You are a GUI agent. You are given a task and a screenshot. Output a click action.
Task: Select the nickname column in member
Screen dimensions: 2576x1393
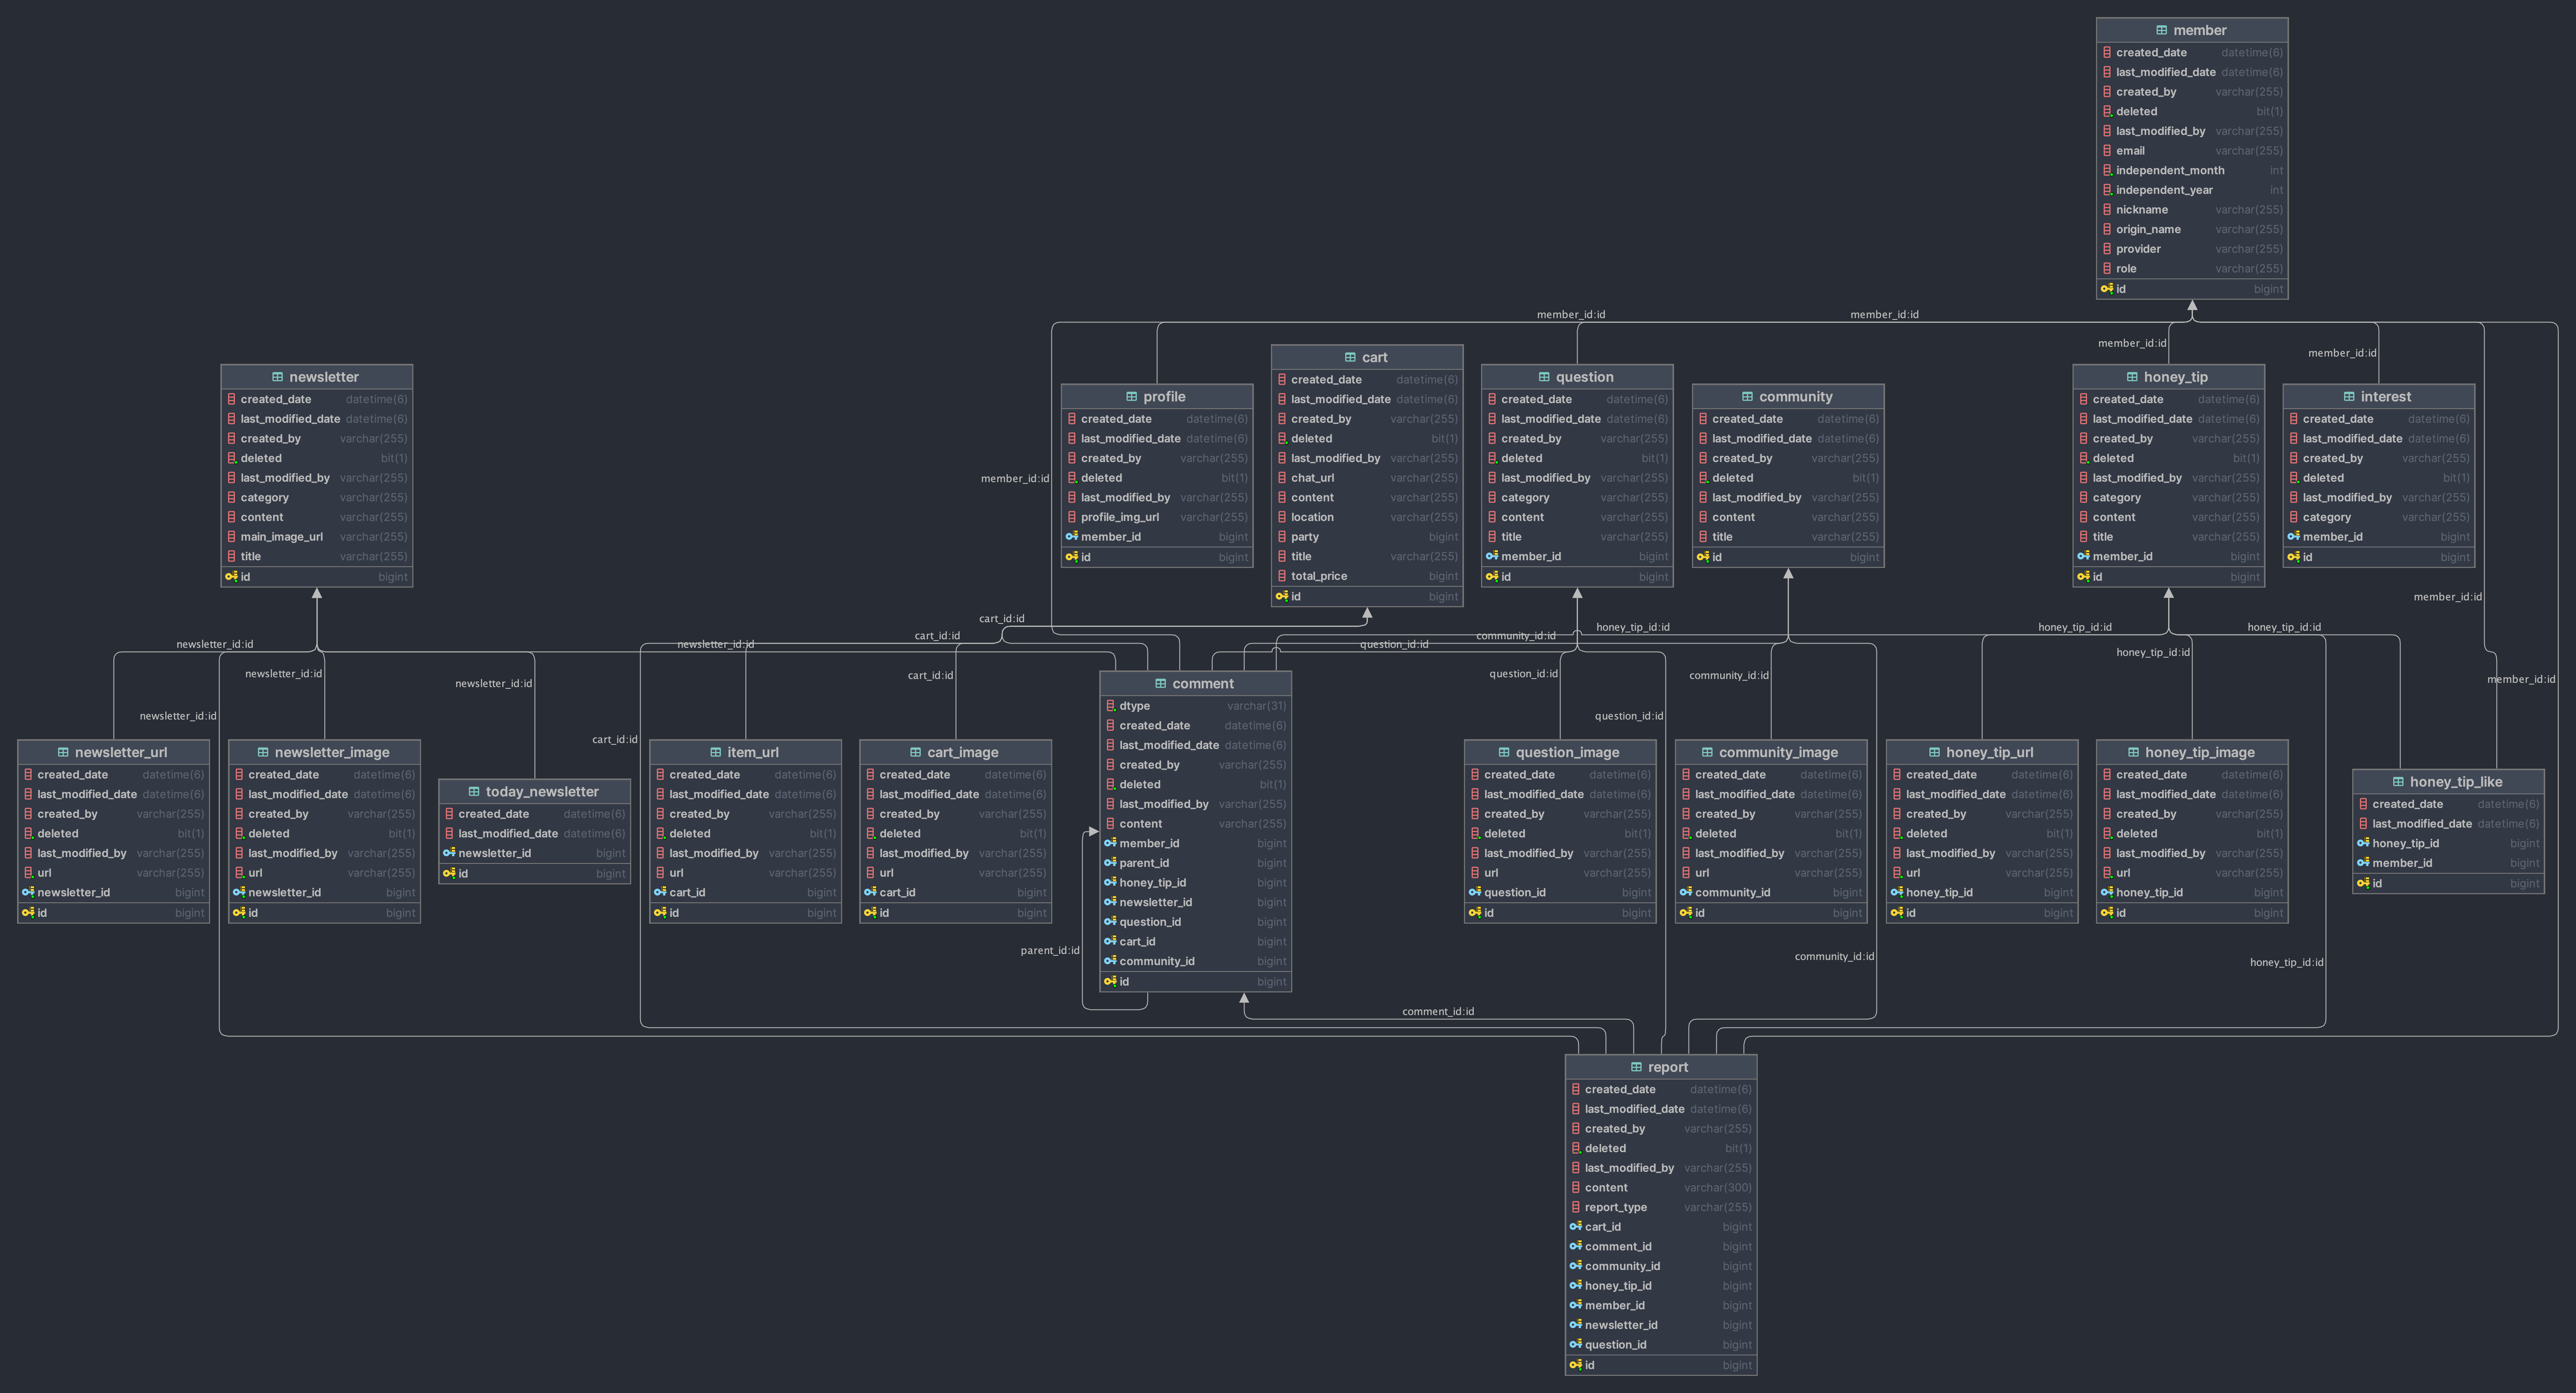(x=2192, y=210)
